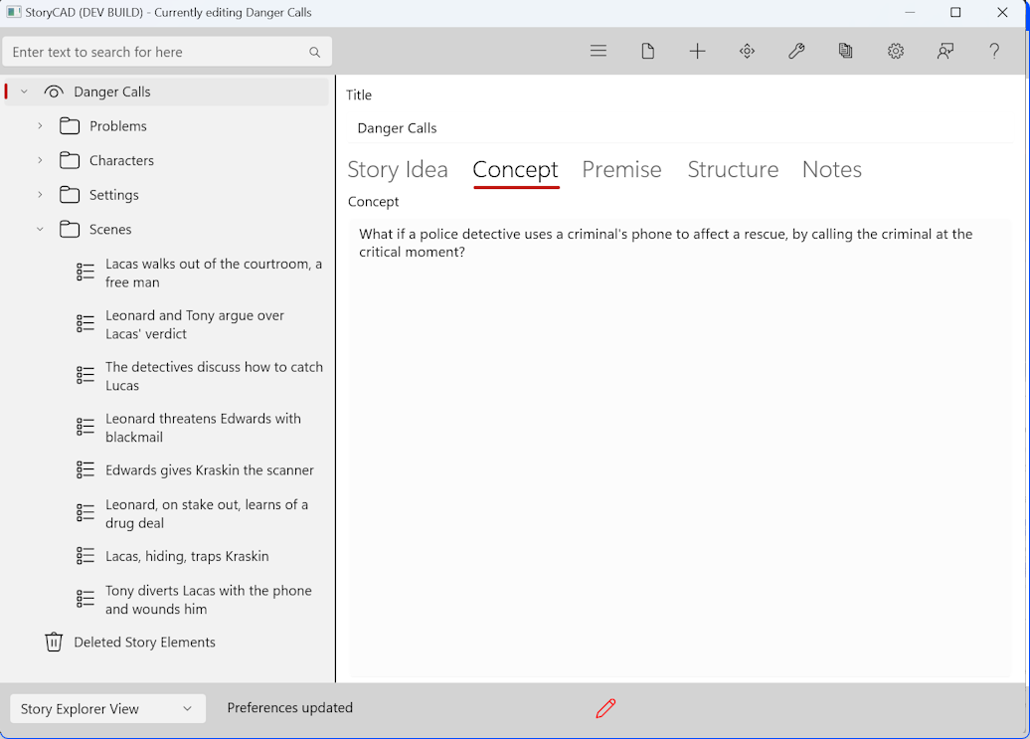Screen dimensions: 1030x739
Task: Expand the Problems folder chevron
Action: 40,126
